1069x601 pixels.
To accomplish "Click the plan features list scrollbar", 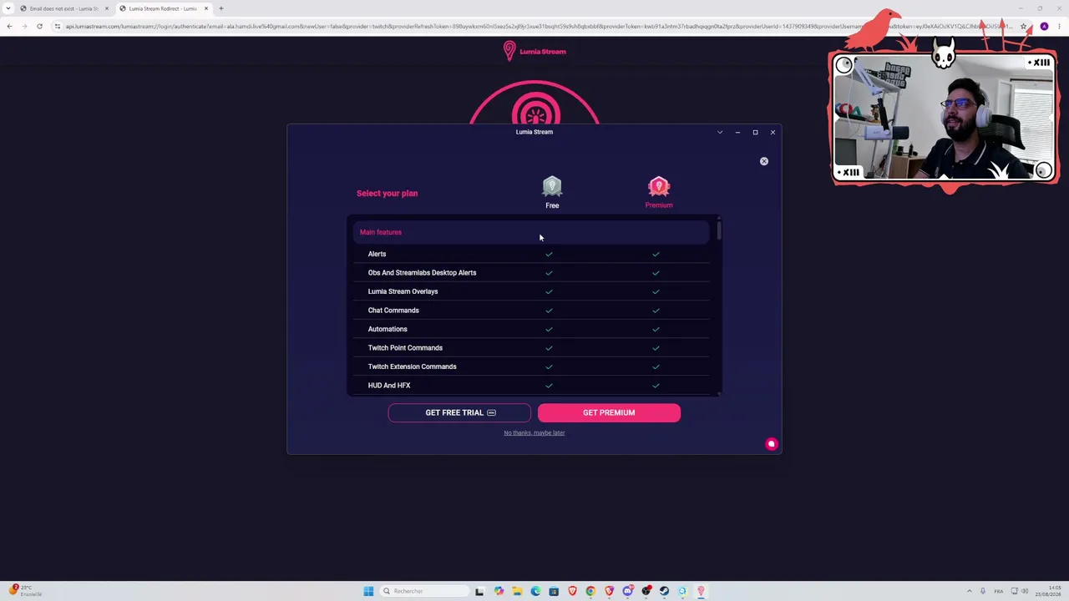I will (718, 230).
